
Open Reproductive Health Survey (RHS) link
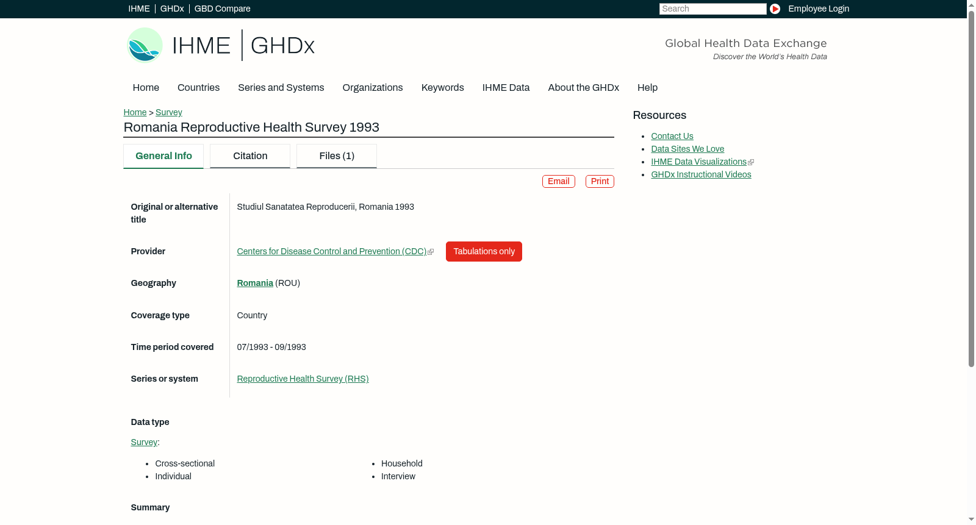[x=303, y=379]
